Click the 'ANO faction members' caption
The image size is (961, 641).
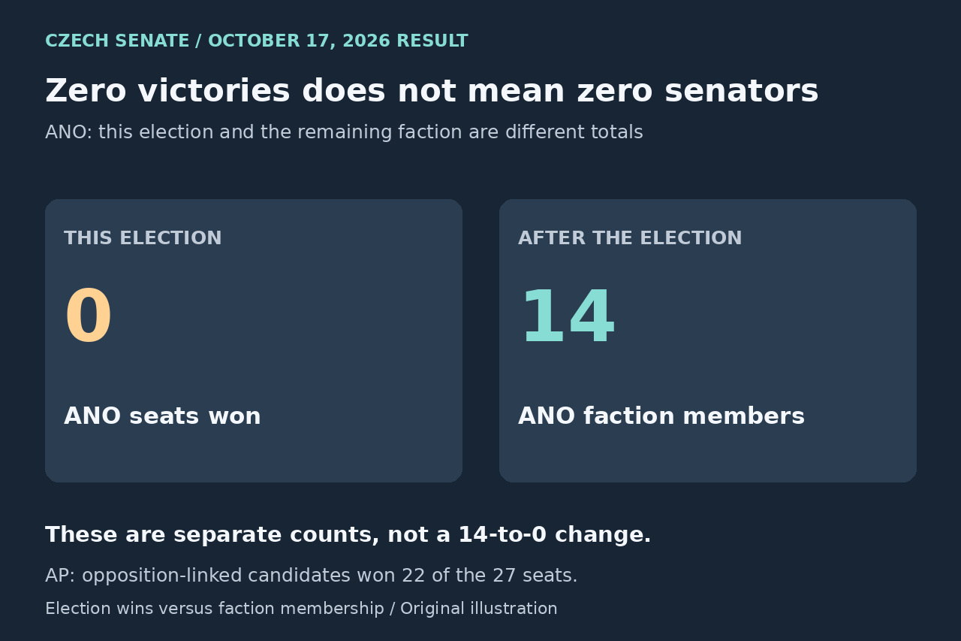[661, 416]
